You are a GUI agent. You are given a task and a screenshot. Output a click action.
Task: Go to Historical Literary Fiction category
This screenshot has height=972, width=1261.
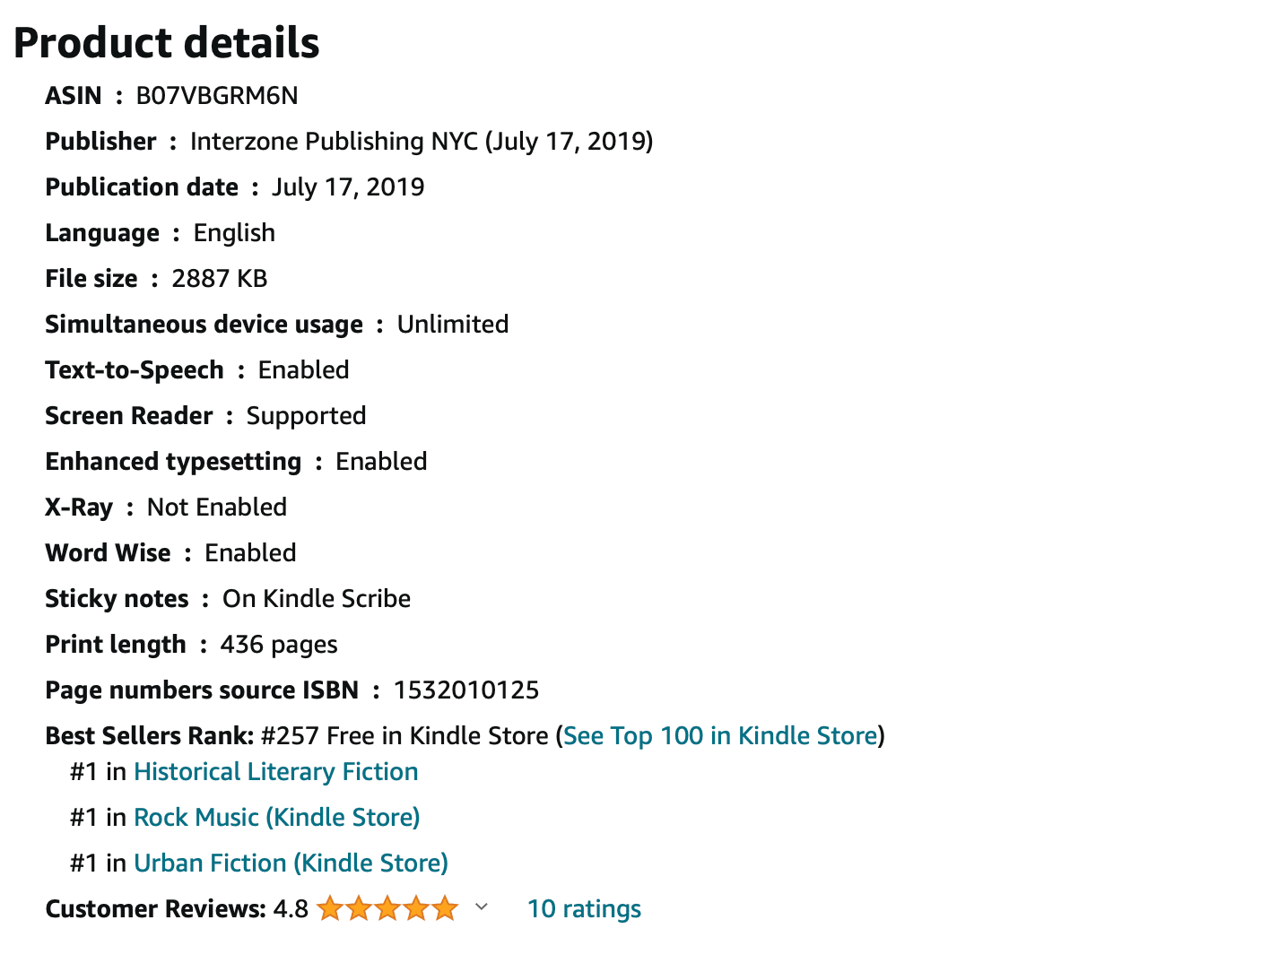tap(275, 771)
